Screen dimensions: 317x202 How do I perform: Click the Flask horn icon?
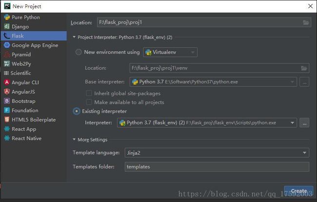(x=7, y=36)
